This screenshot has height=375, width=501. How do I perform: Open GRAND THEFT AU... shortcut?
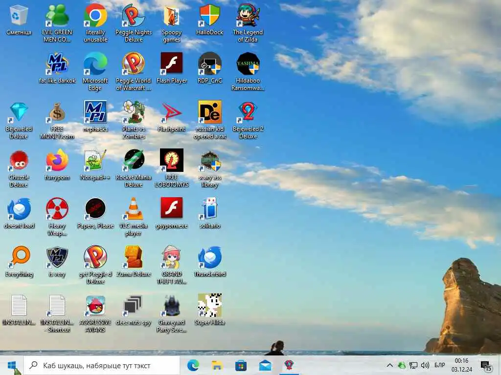(x=172, y=265)
